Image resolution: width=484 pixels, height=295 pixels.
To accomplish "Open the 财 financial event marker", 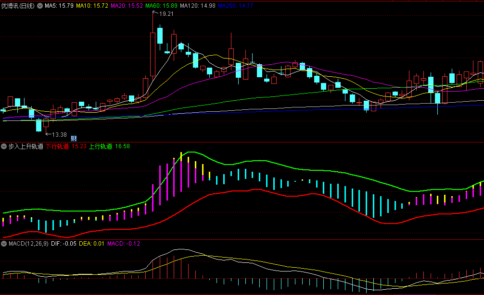I will [x=74, y=139].
